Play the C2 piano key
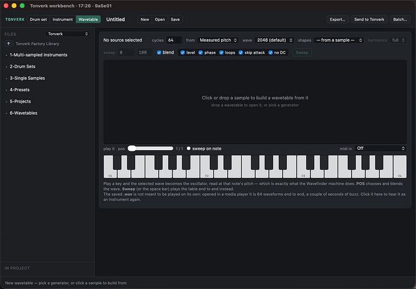This screenshot has height=289, width=416. tap(207, 173)
